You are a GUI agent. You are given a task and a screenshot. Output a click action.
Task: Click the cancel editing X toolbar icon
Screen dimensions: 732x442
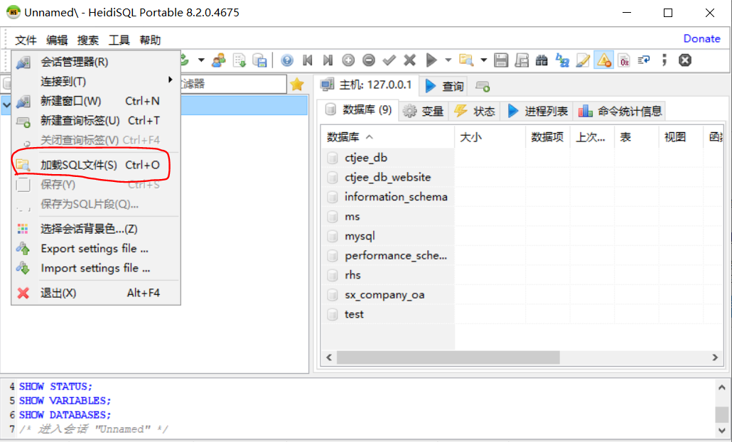pyautogui.click(x=410, y=60)
